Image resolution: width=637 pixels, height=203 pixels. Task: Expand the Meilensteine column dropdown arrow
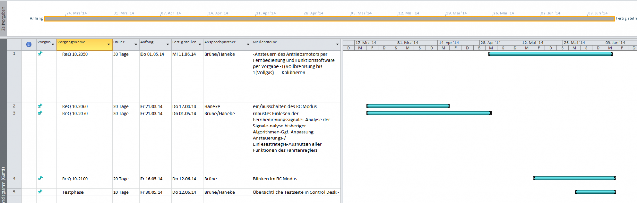pos(337,45)
